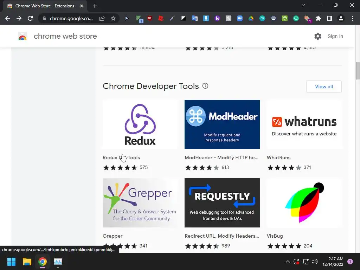Click the red tag extension icon
360x270 pixels.
coord(161,18)
